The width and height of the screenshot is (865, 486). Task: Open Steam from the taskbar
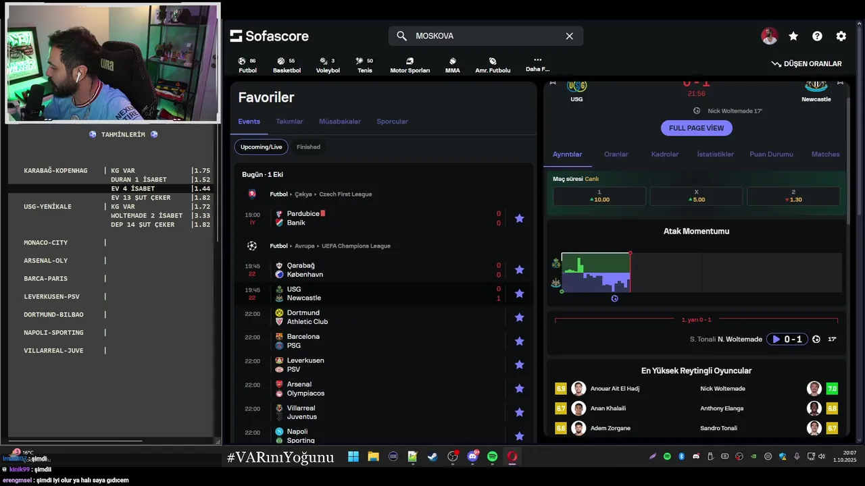(432, 457)
